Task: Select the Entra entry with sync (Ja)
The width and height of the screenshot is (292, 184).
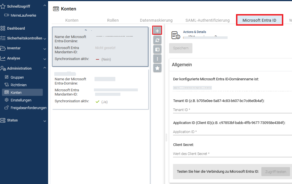Action: click(100, 89)
